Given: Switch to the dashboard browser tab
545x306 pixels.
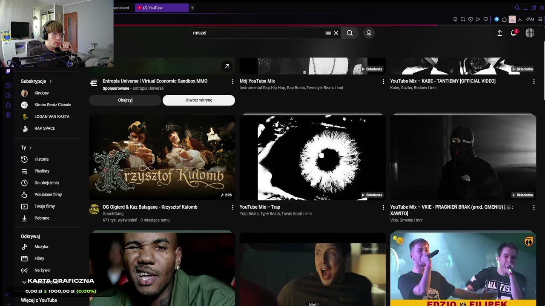Looking at the screenshot, I should [x=121, y=8].
